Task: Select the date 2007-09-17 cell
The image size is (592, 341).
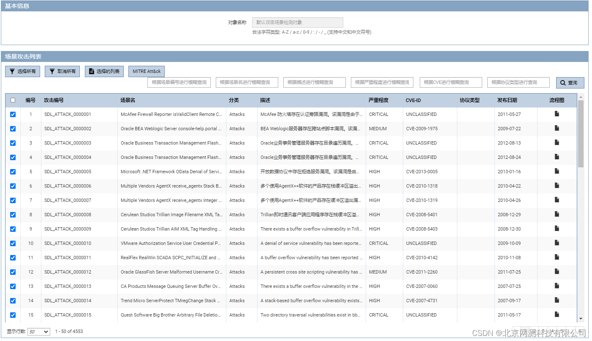Action: [x=509, y=301]
